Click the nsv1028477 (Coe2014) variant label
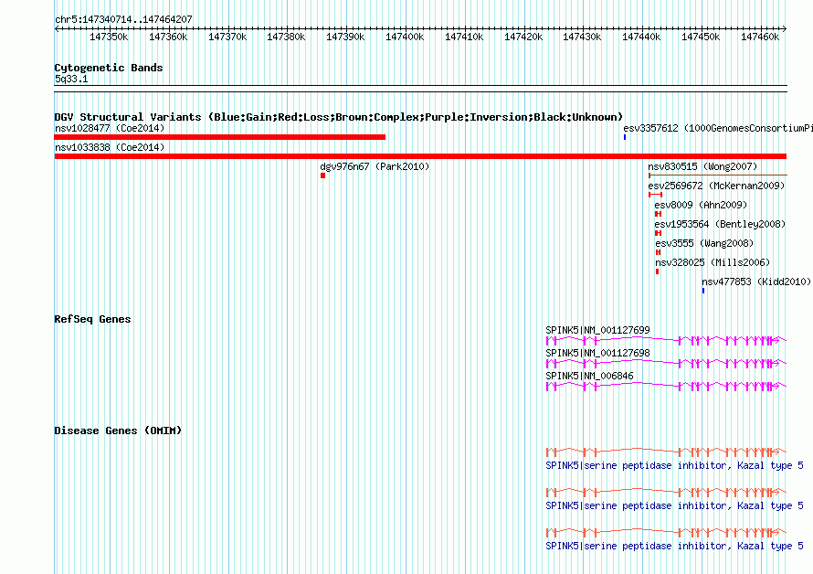813x574 pixels. pyautogui.click(x=110, y=128)
